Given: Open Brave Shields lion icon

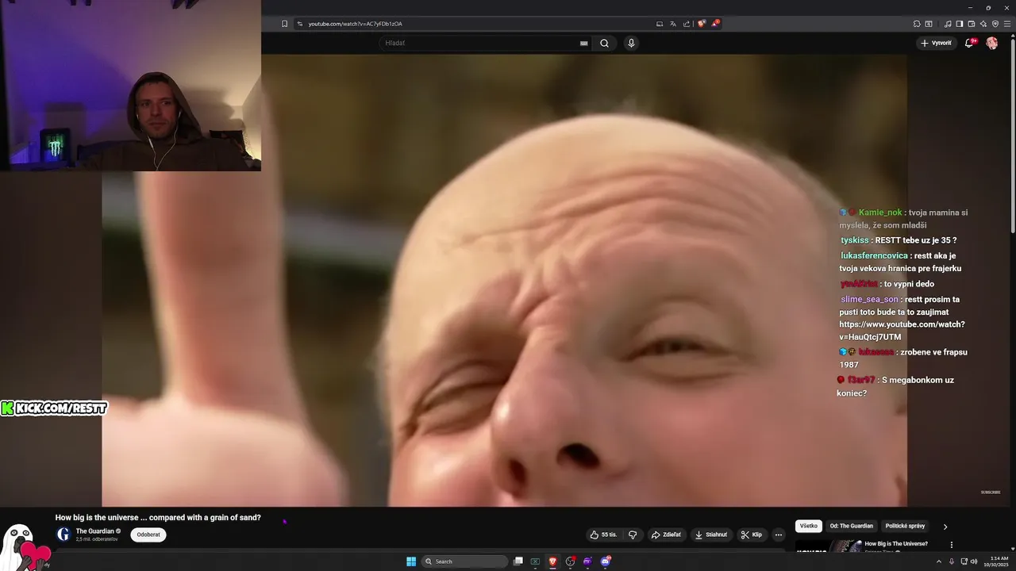Looking at the screenshot, I should click(702, 24).
